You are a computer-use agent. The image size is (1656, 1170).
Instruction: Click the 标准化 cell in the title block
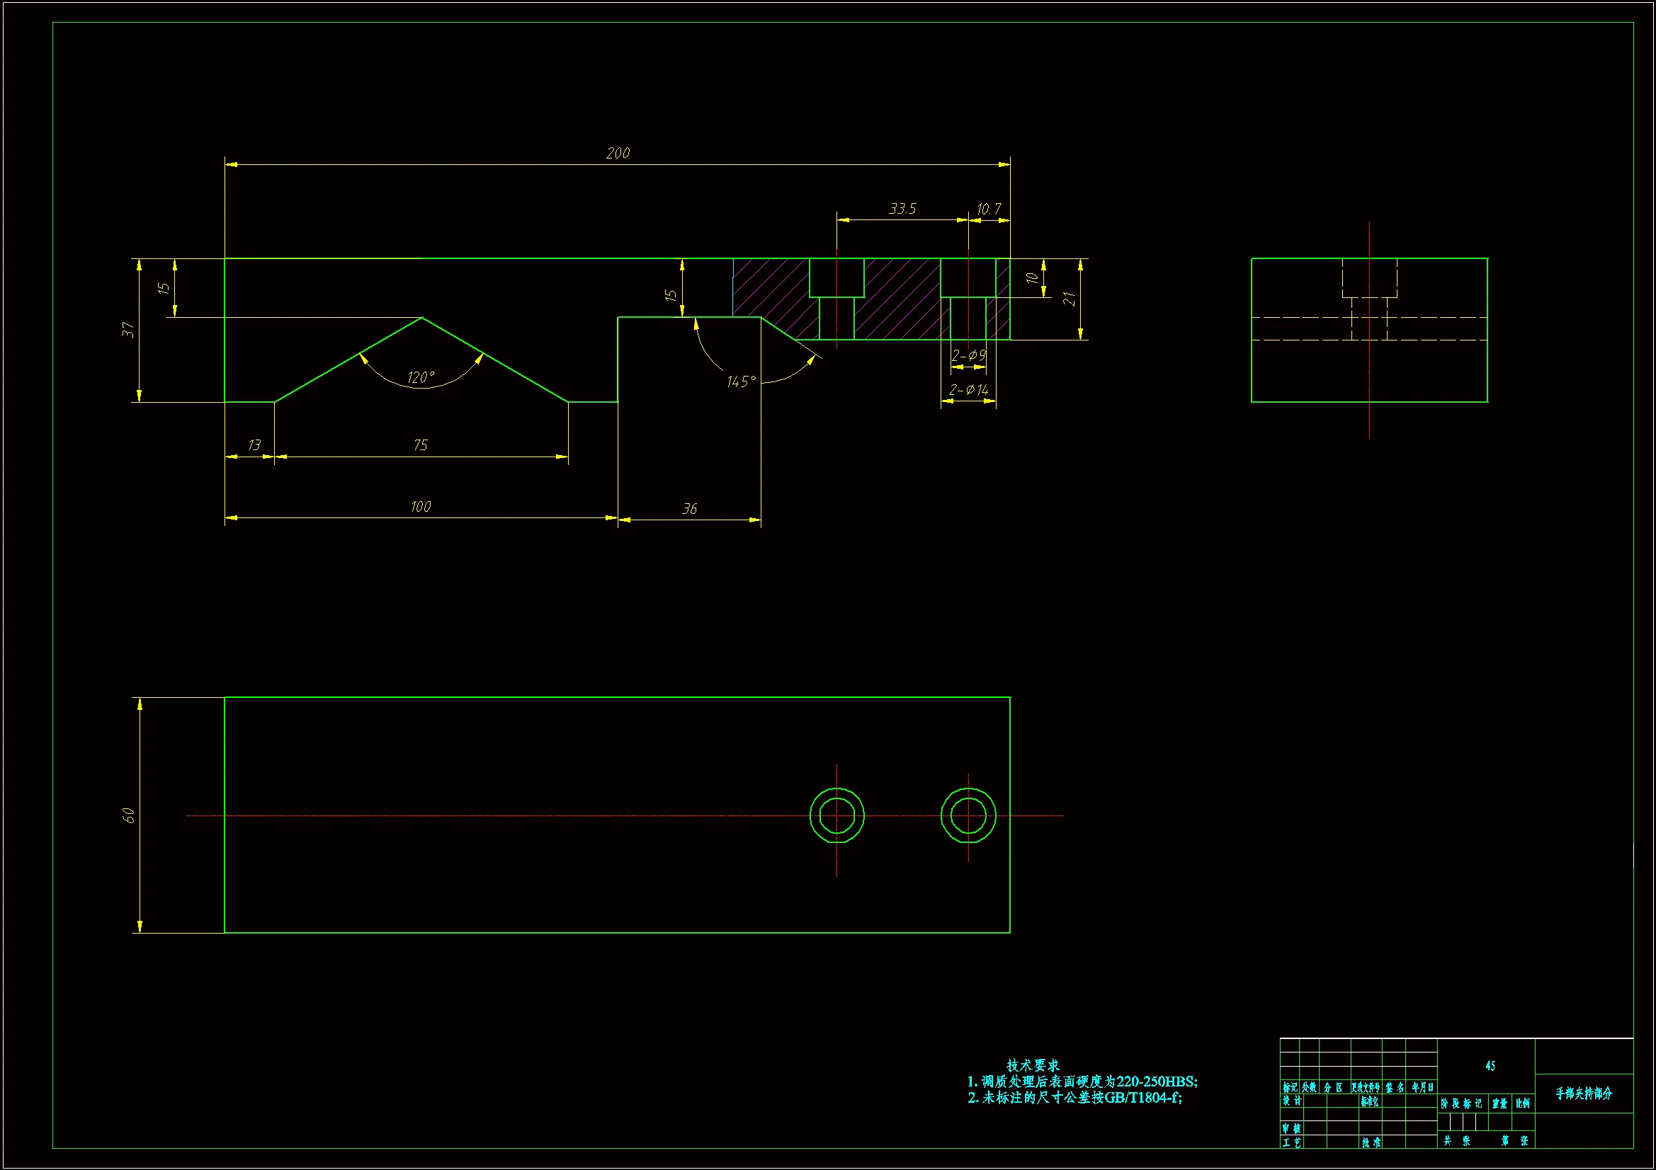1369,1101
